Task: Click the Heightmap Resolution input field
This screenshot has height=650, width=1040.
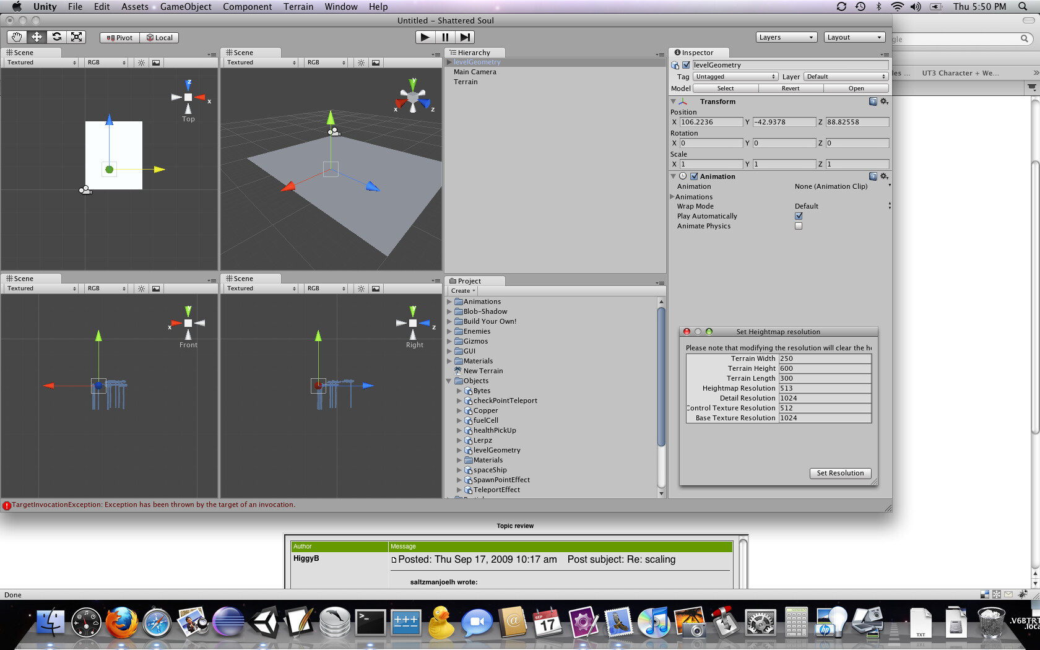Action: tap(825, 388)
